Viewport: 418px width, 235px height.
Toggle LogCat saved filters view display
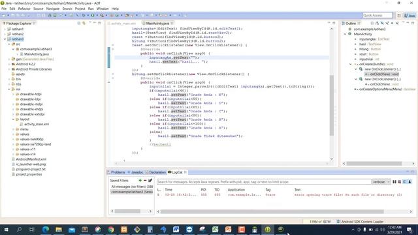coord(405,181)
